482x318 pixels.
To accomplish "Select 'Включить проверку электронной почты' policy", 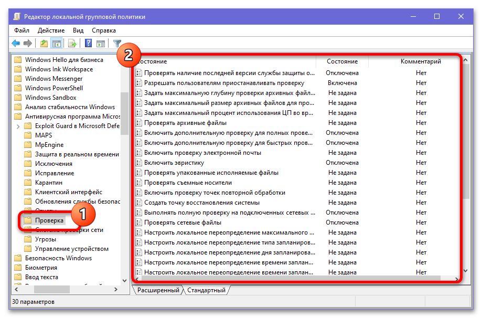I will (x=202, y=153).
